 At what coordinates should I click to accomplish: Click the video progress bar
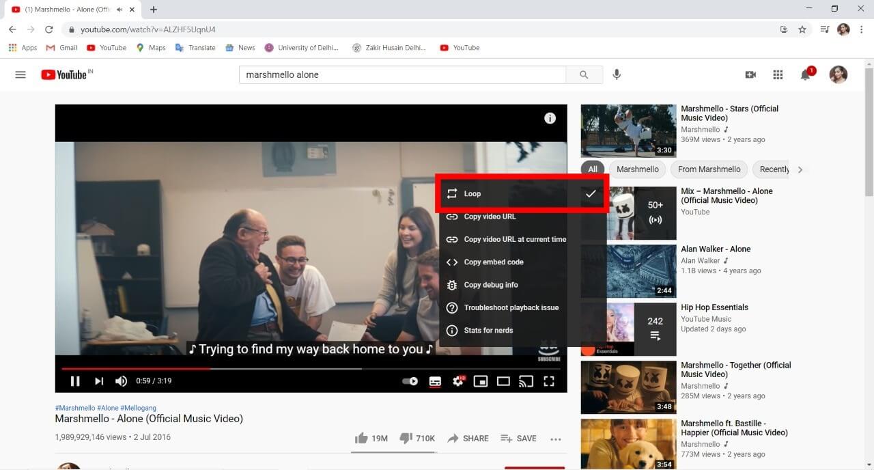click(x=311, y=368)
